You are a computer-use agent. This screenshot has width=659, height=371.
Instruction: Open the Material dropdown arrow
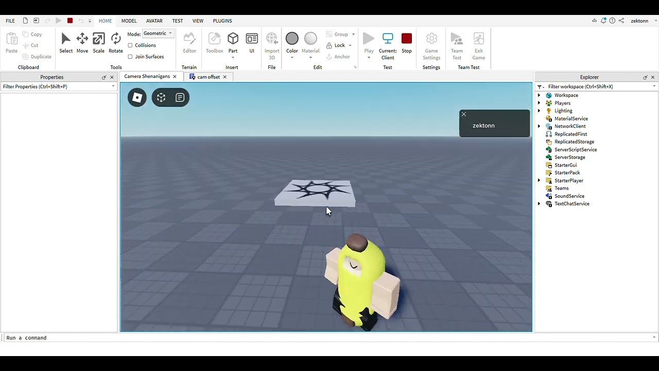click(x=310, y=57)
